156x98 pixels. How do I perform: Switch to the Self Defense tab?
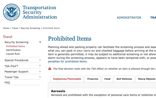coord(124,79)
